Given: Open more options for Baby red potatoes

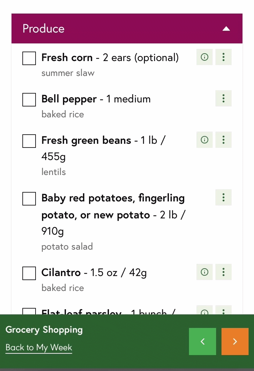Looking at the screenshot, I should click(224, 197).
